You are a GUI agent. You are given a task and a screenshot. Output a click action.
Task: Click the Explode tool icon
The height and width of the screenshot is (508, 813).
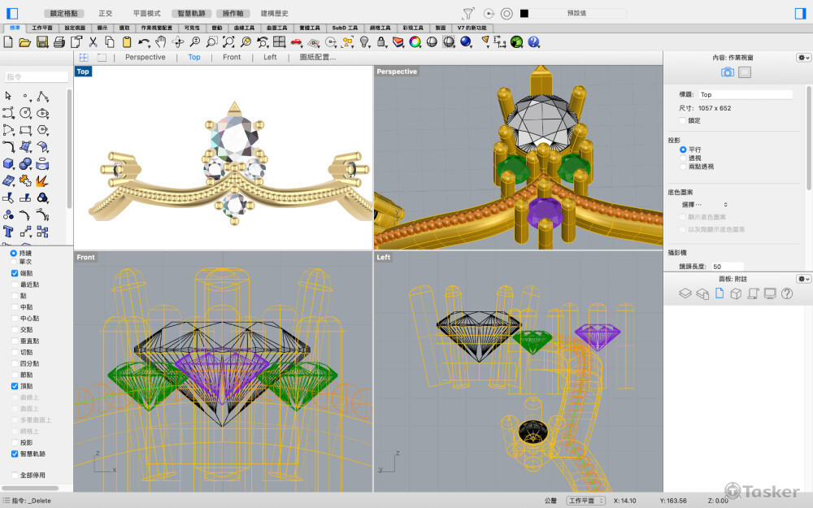click(x=42, y=180)
